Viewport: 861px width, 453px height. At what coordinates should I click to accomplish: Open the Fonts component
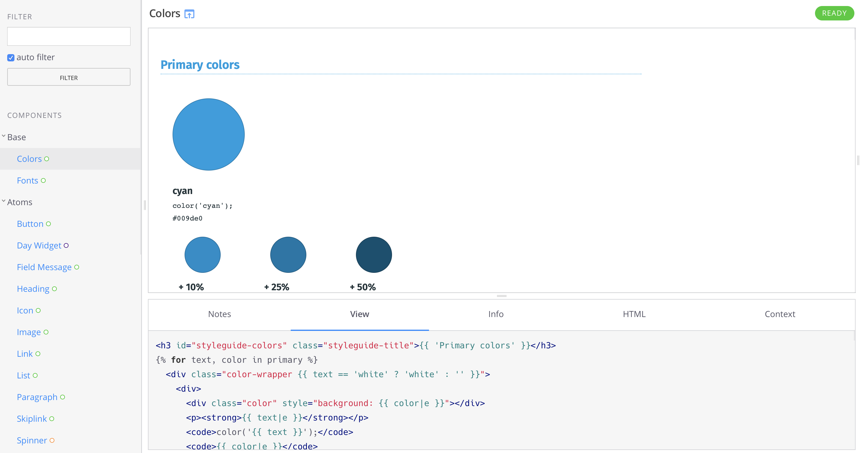(x=27, y=180)
